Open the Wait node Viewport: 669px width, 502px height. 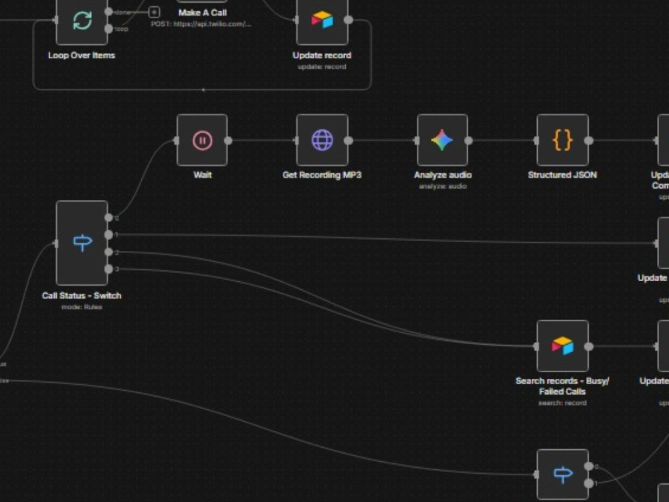coord(202,140)
